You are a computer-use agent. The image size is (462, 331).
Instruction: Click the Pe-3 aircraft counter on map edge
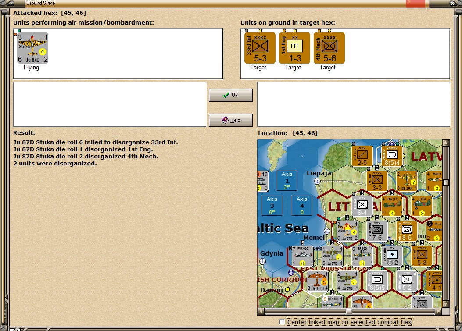434,231
